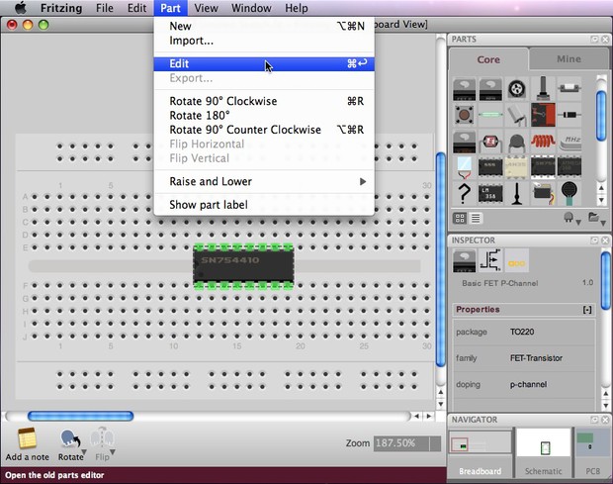
Task: Select the SN754410 chip on the breadboard
Action: click(243, 266)
